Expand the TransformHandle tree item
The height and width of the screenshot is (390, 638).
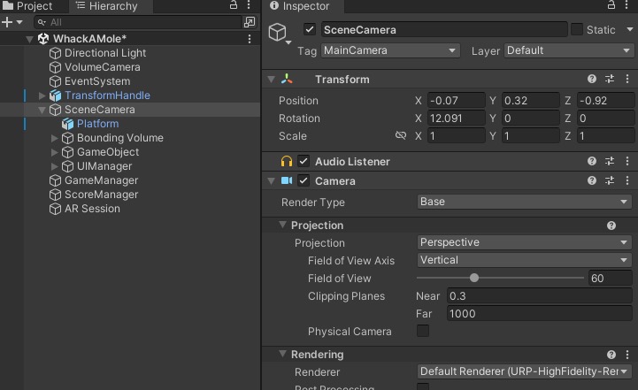42,96
